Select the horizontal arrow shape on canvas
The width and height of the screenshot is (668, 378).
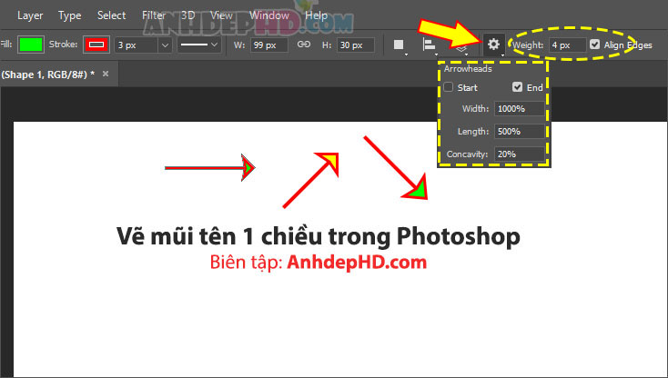tap(210, 167)
